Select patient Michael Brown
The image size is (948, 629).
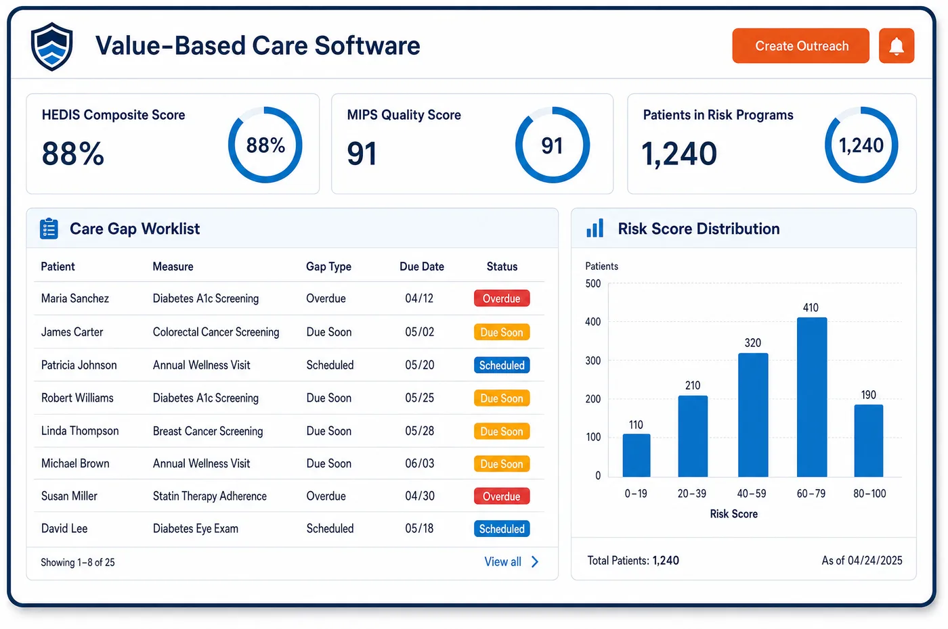(75, 463)
